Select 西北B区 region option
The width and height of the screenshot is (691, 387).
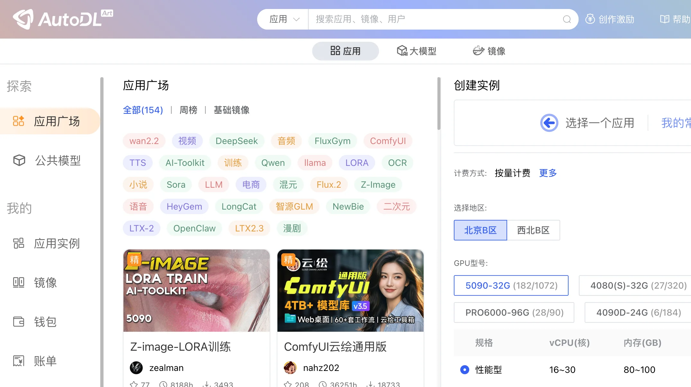tap(533, 230)
